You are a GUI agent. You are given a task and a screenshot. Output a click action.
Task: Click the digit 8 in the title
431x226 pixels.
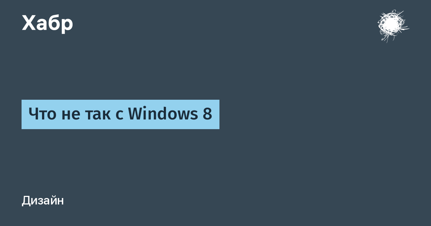(x=208, y=115)
